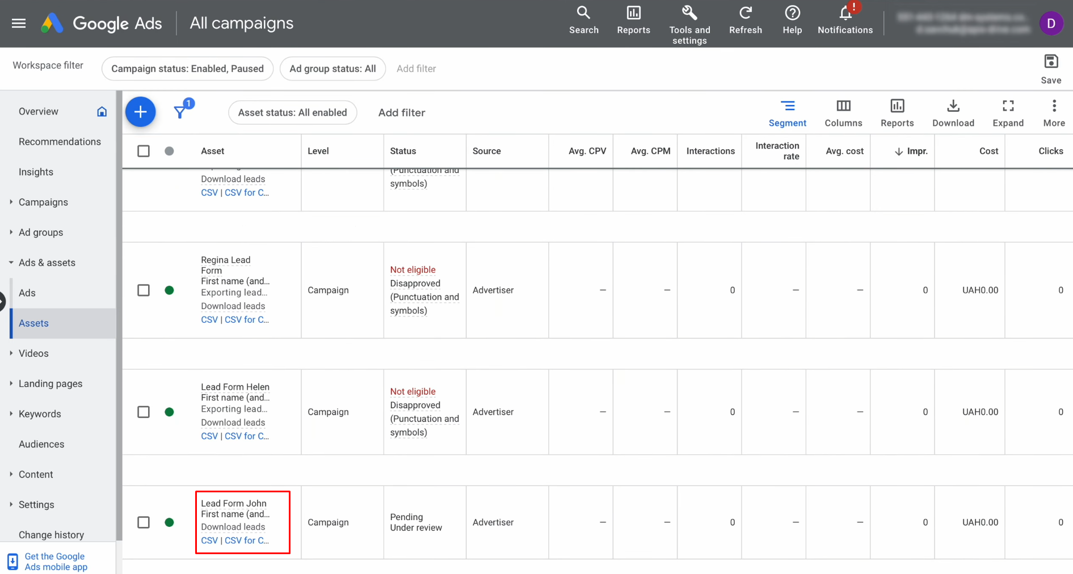Screen dimensions: 1073x574
Task: Modify table Columns
Action: tap(843, 113)
